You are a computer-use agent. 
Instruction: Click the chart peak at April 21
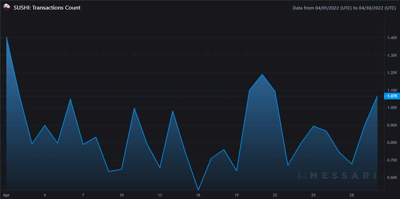pyautogui.click(x=262, y=74)
